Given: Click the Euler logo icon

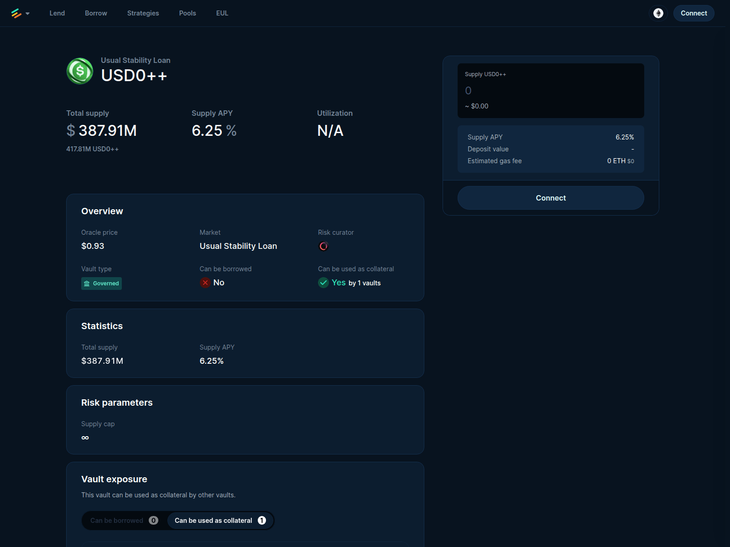Looking at the screenshot, I should 16,13.
